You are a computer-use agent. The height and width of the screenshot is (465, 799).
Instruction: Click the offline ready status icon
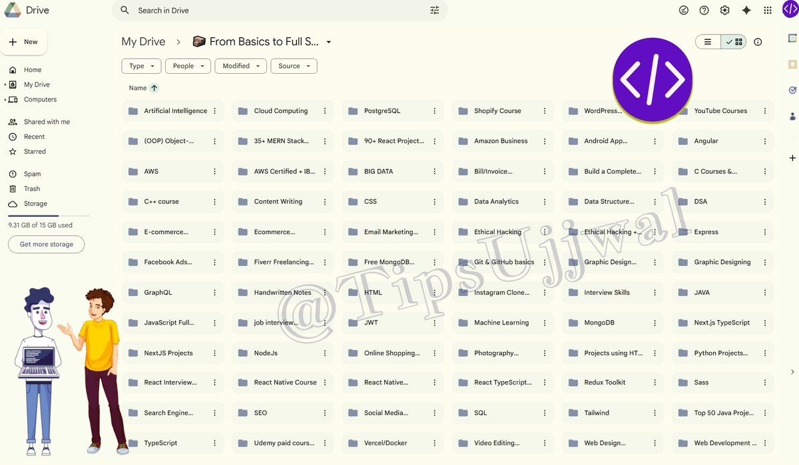click(683, 10)
